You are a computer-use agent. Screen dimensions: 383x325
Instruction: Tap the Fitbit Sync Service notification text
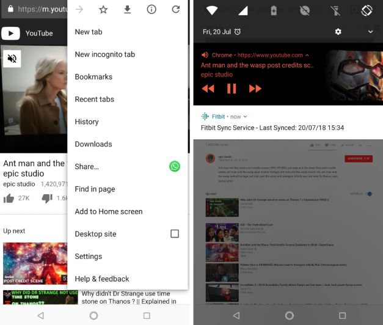coord(272,128)
